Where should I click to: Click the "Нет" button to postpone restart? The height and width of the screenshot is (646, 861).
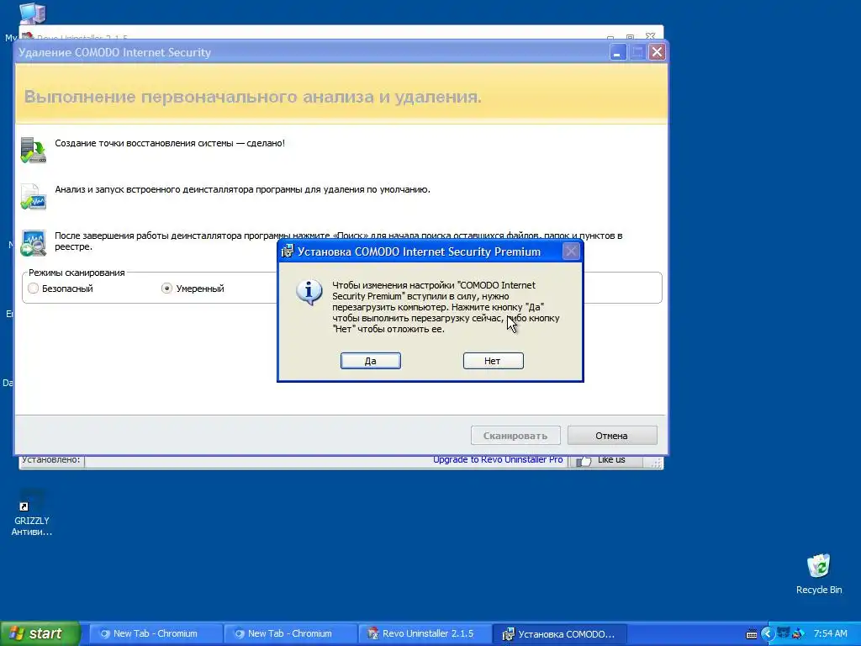pyautogui.click(x=493, y=361)
